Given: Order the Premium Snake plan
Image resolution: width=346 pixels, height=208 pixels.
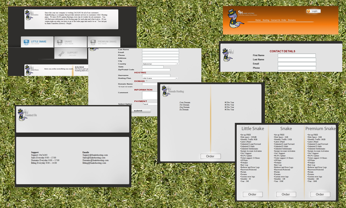Looking at the screenshot, I should [320, 194].
